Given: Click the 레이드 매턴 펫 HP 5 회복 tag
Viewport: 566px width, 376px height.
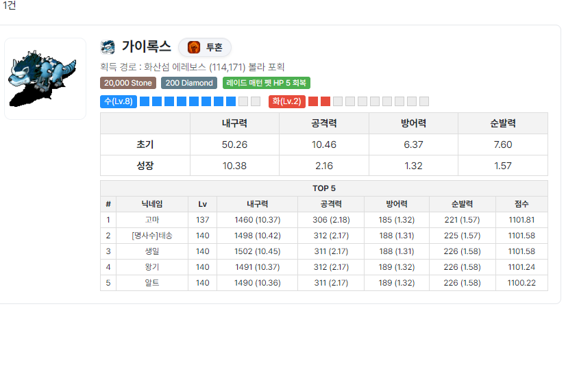Looking at the screenshot, I should tap(267, 83).
